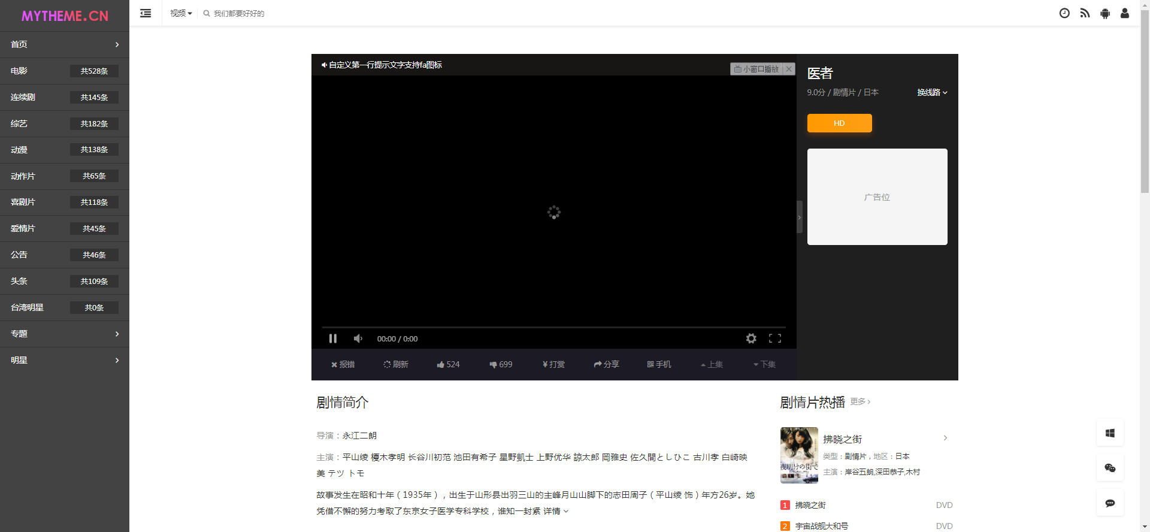Open the 视频 search type dropdown

(x=180, y=13)
